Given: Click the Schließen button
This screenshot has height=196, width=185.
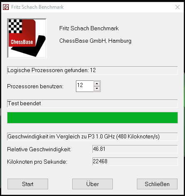Looking at the screenshot, I should [x=157, y=184].
